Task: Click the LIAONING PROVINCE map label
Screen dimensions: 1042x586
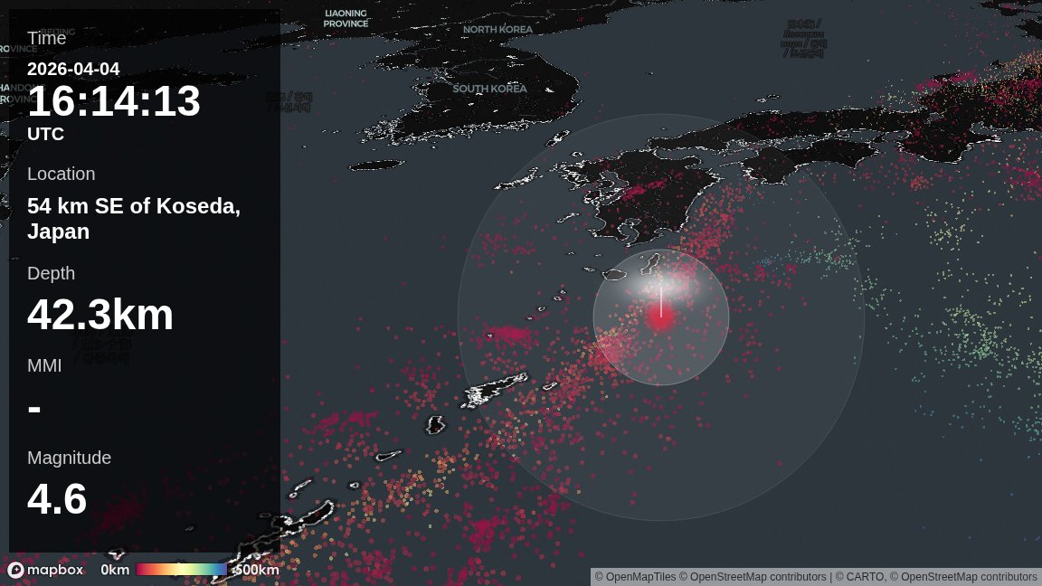Action: point(346,18)
